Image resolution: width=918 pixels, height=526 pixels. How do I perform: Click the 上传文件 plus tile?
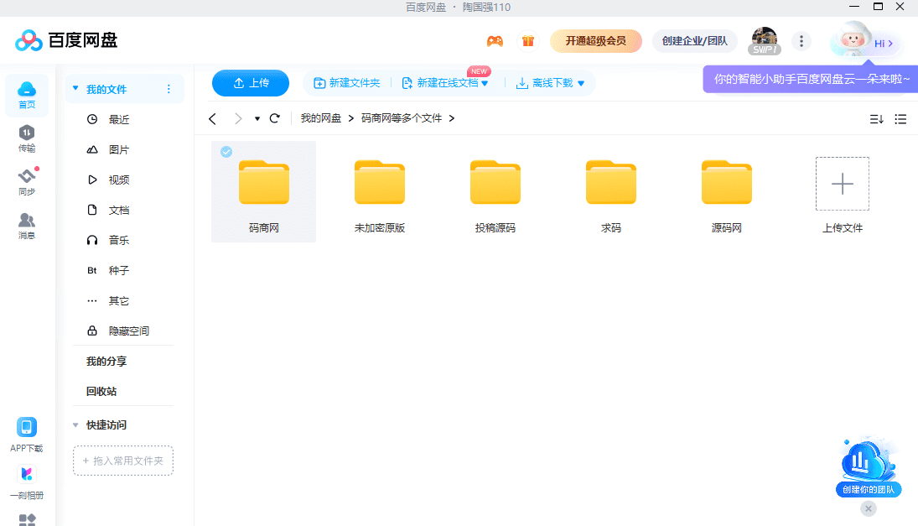[842, 185]
